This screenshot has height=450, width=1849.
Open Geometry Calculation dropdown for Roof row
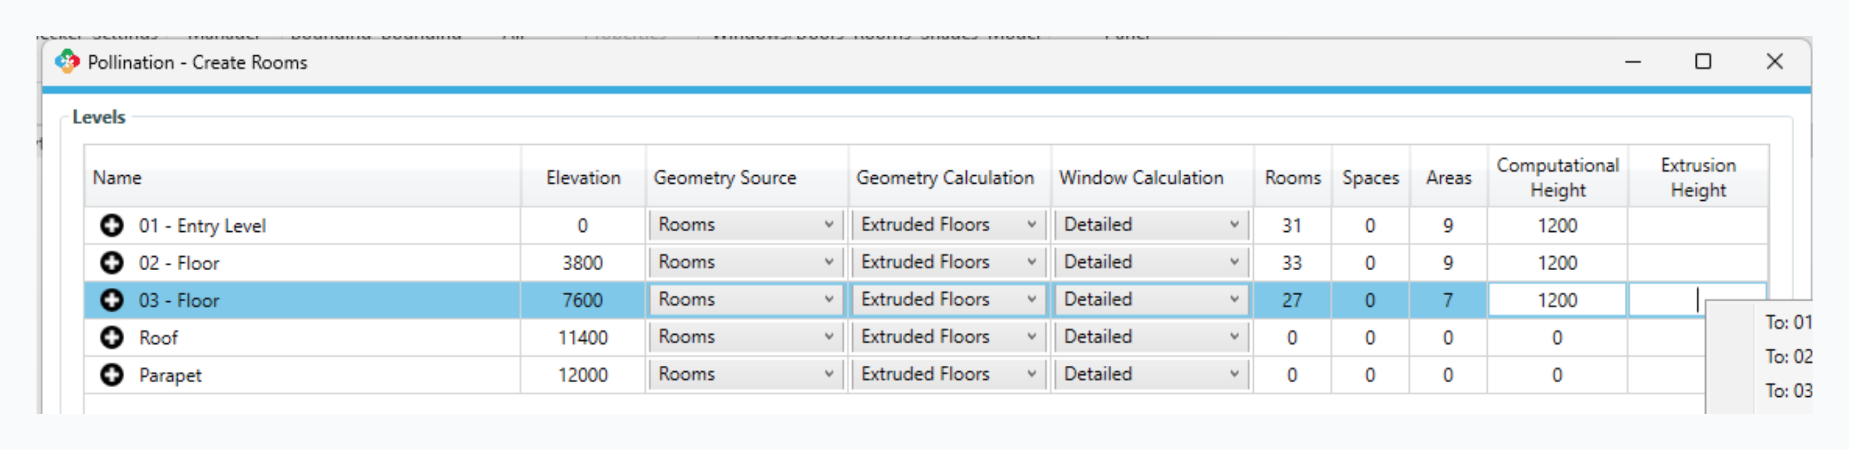948,337
